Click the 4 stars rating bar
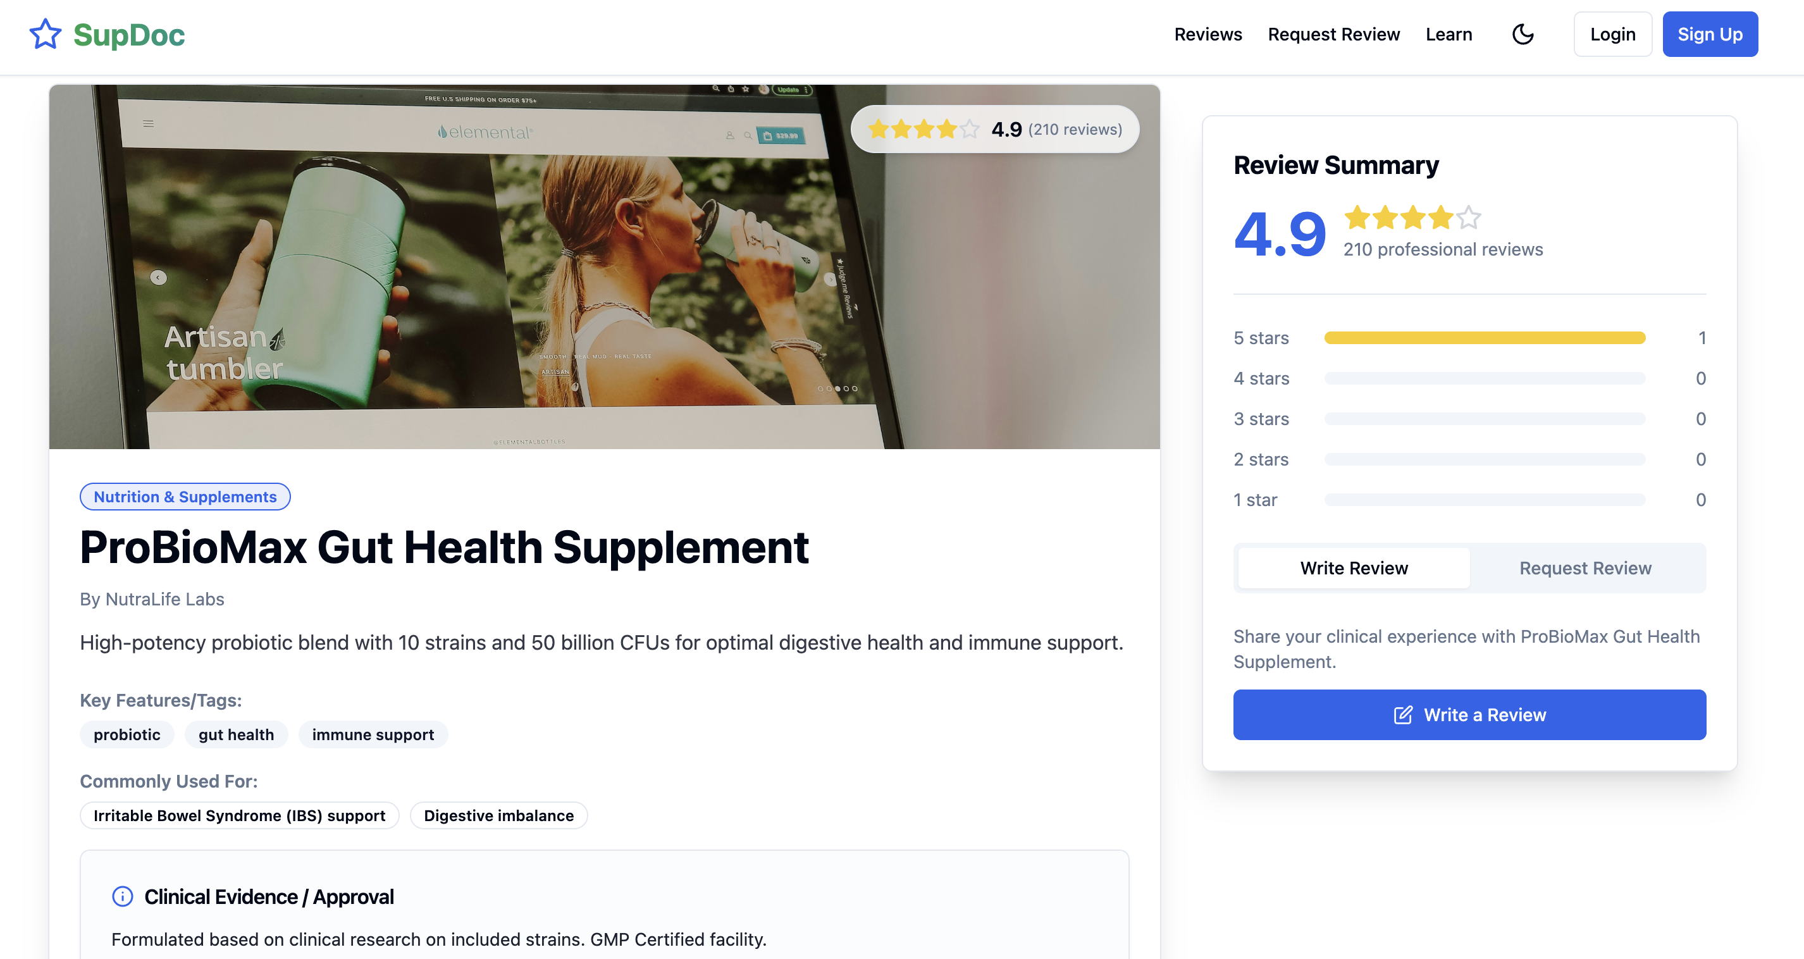The image size is (1804, 959). (1485, 379)
